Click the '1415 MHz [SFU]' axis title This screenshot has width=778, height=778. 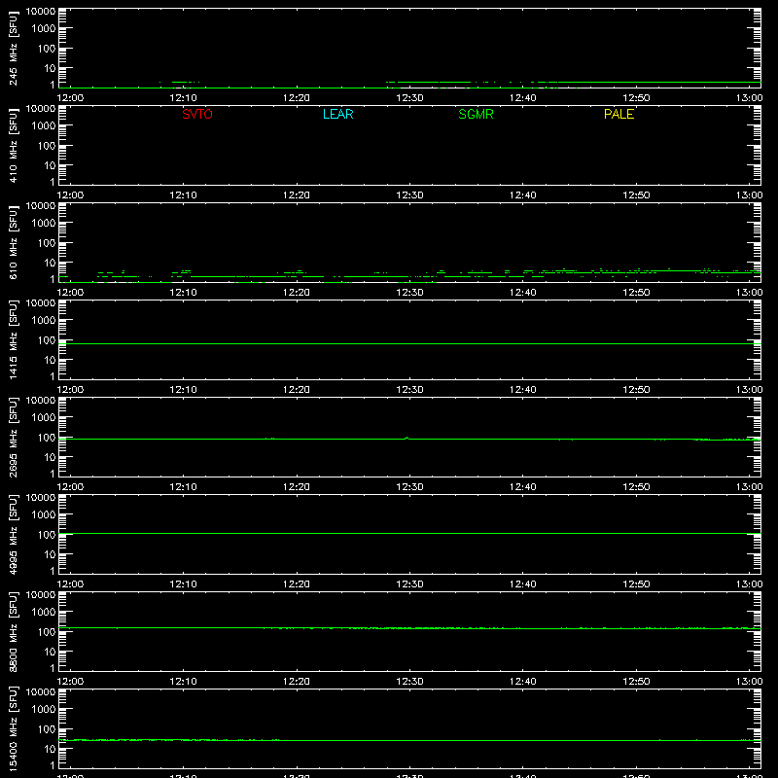point(13,339)
